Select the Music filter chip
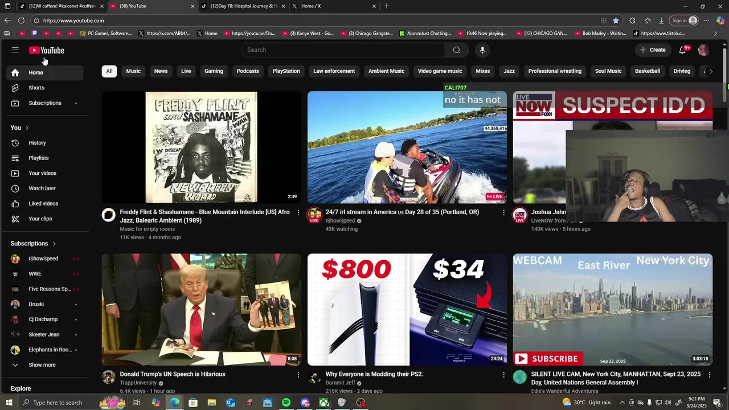Viewport: 729px width, 410px height. click(133, 71)
